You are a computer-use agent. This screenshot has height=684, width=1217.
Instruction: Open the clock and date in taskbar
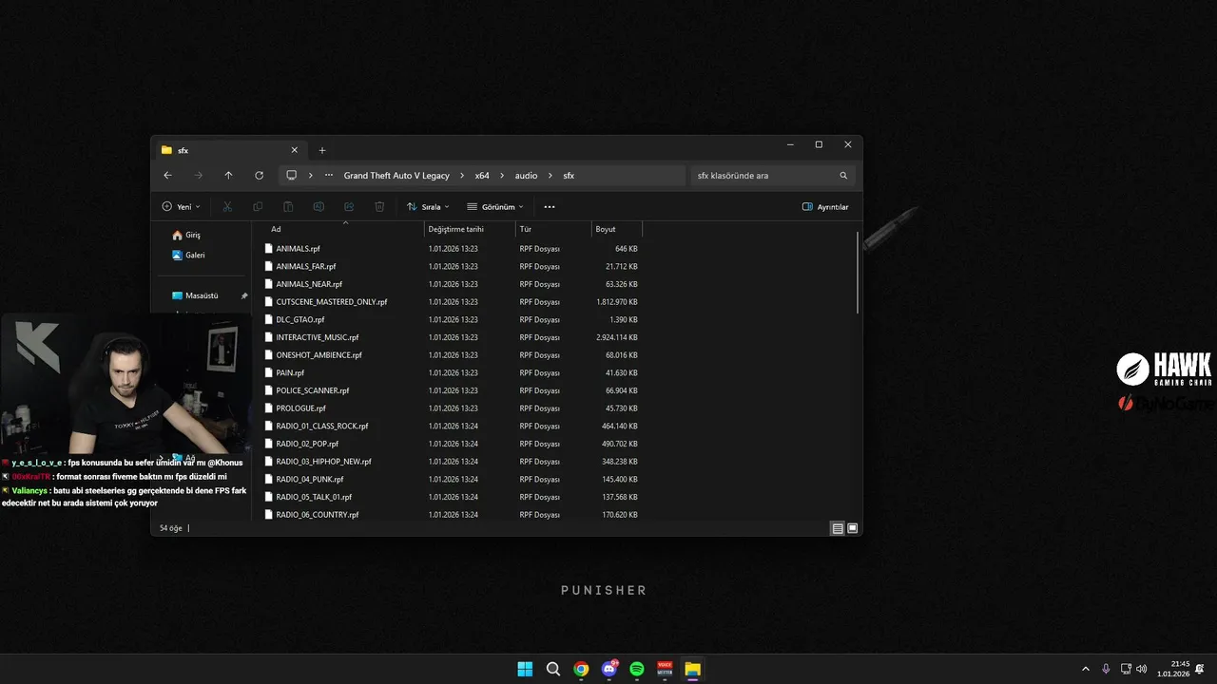(1173, 669)
